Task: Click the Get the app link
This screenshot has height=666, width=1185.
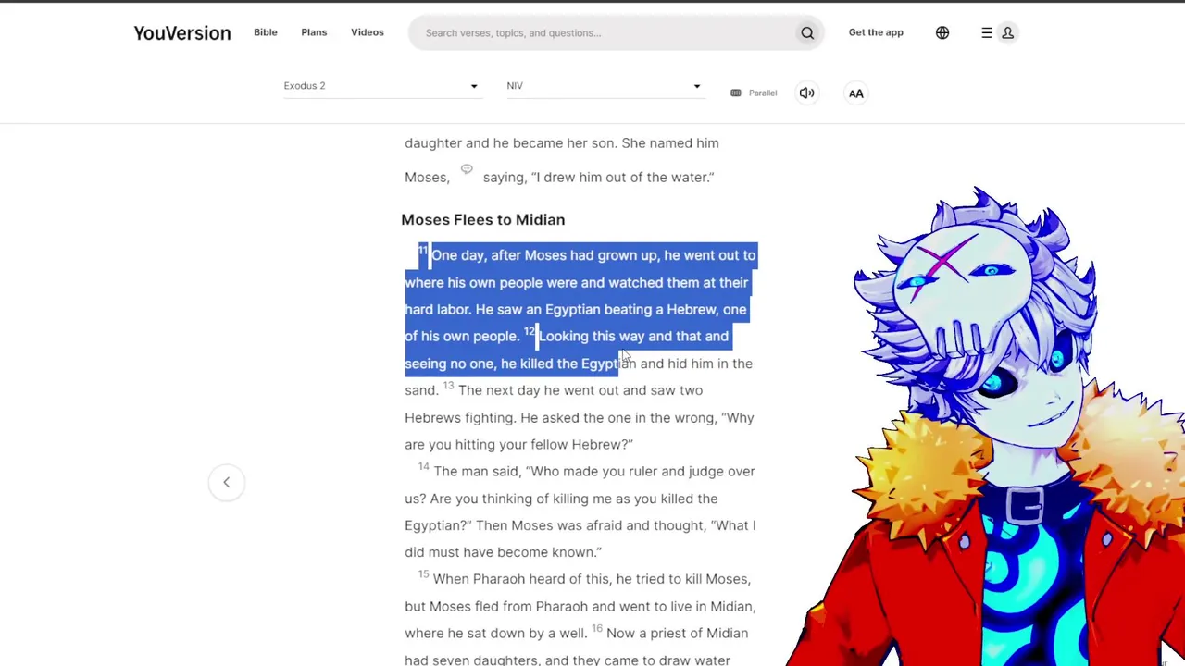Action: pyautogui.click(x=876, y=32)
